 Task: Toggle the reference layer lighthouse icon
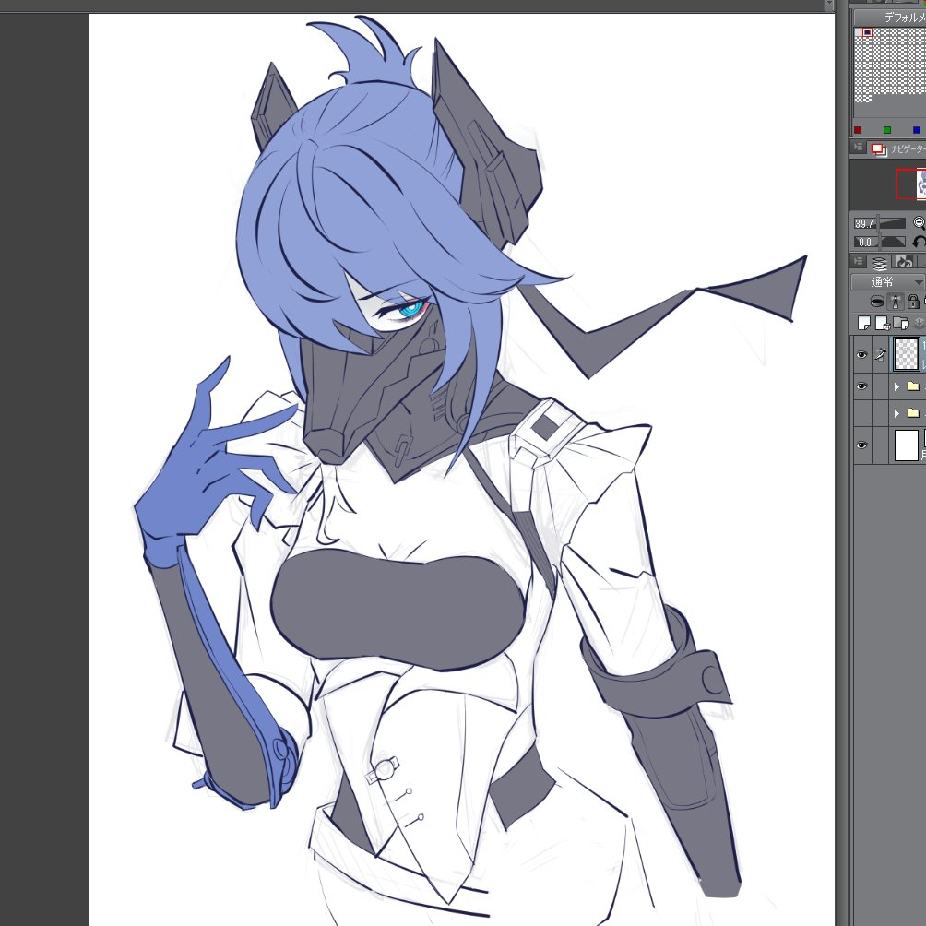(x=896, y=302)
